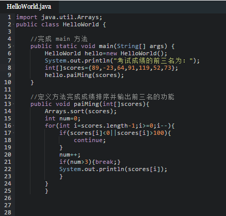This screenshot has width=226, height=216.
Task: Collapse the for loop fold at line 16
Action: 13,126
